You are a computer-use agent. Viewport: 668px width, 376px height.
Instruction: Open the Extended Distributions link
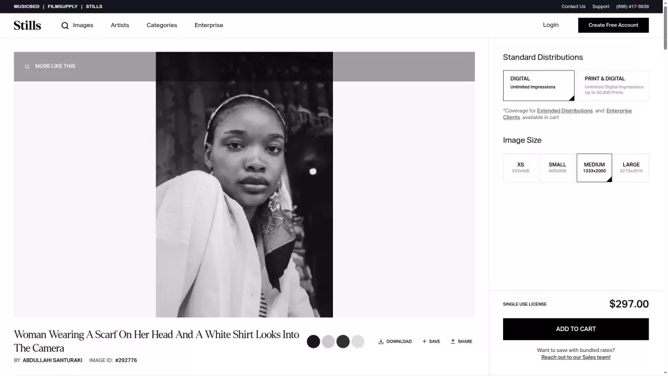[565, 111]
